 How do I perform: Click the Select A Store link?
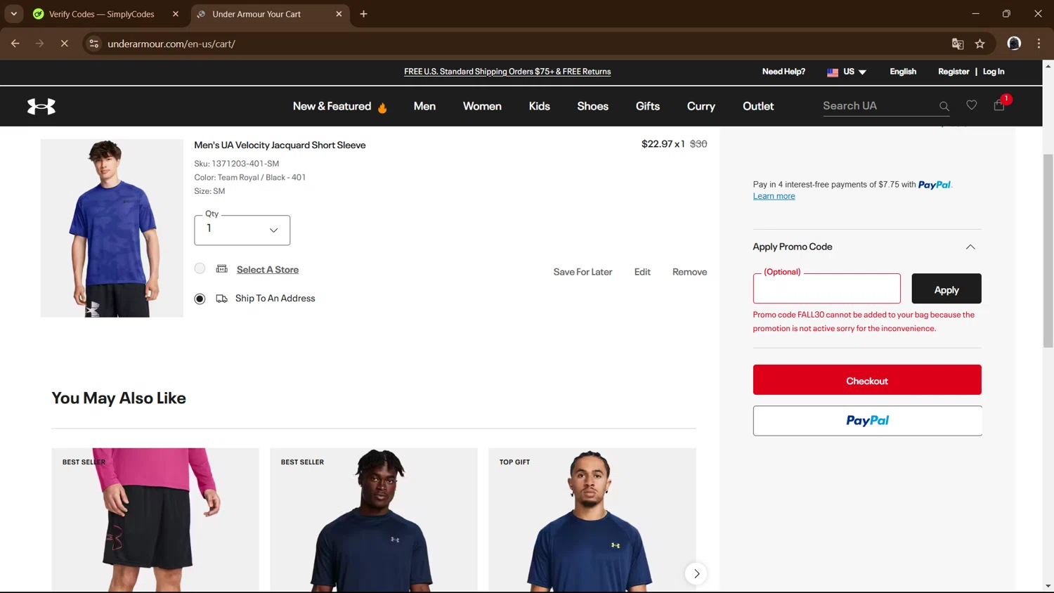coord(268,270)
